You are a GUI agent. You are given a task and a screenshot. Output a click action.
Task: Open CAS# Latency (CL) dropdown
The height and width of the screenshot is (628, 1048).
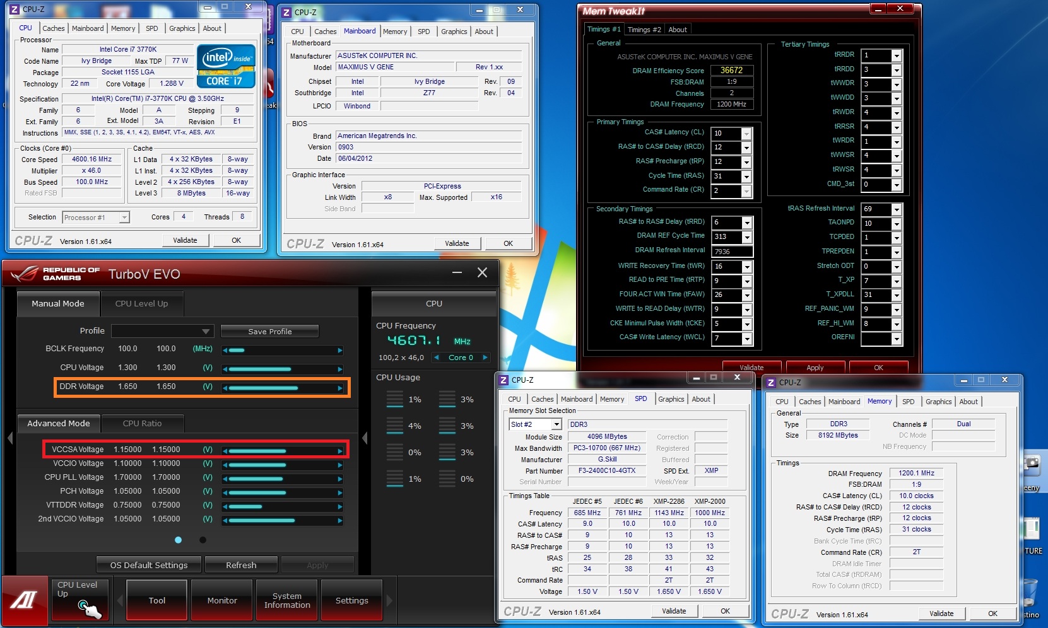point(746,134)
